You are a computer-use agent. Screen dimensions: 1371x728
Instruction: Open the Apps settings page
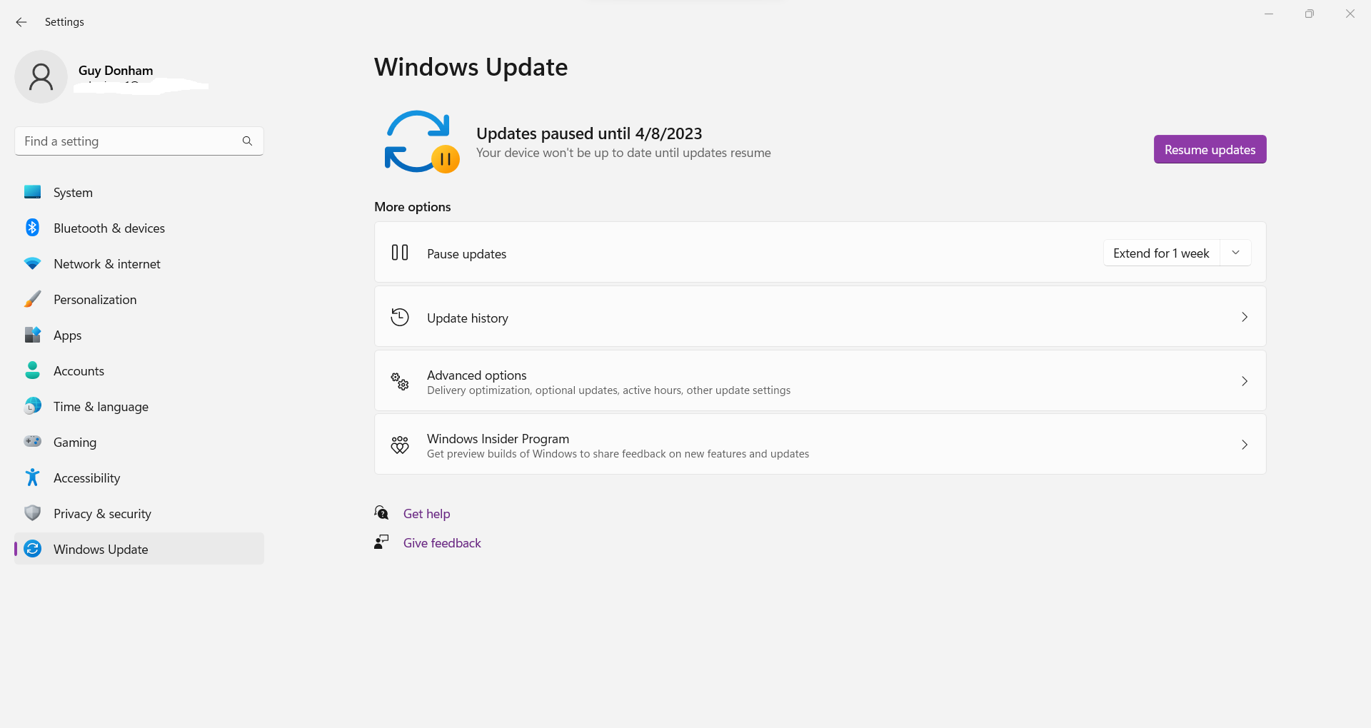point(139,335)
